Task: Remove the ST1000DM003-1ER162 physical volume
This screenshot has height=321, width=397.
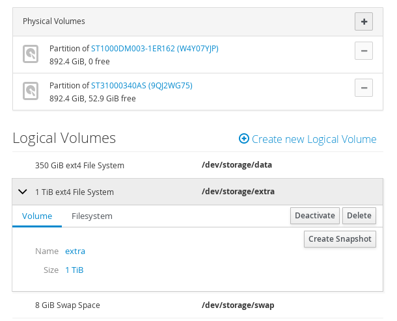Action: click(364, 51)
